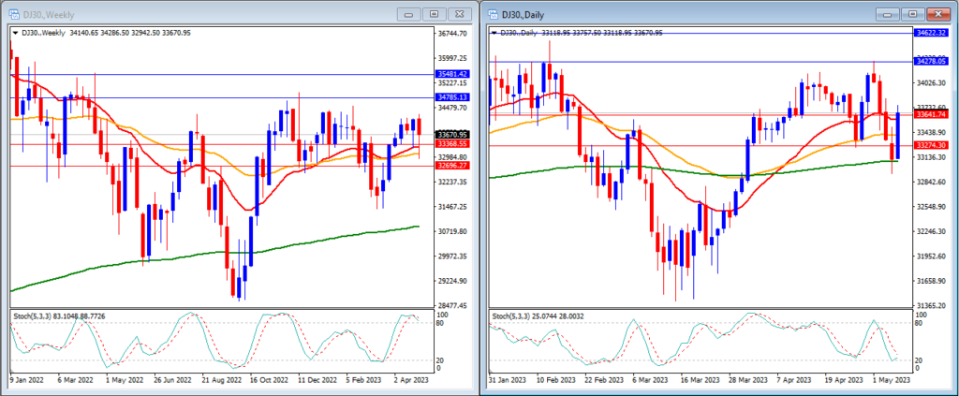Select the 32696.27 red level label
The width and height of the screenshot is (959, 396).
pyautogui.click(x=452, y=166)
